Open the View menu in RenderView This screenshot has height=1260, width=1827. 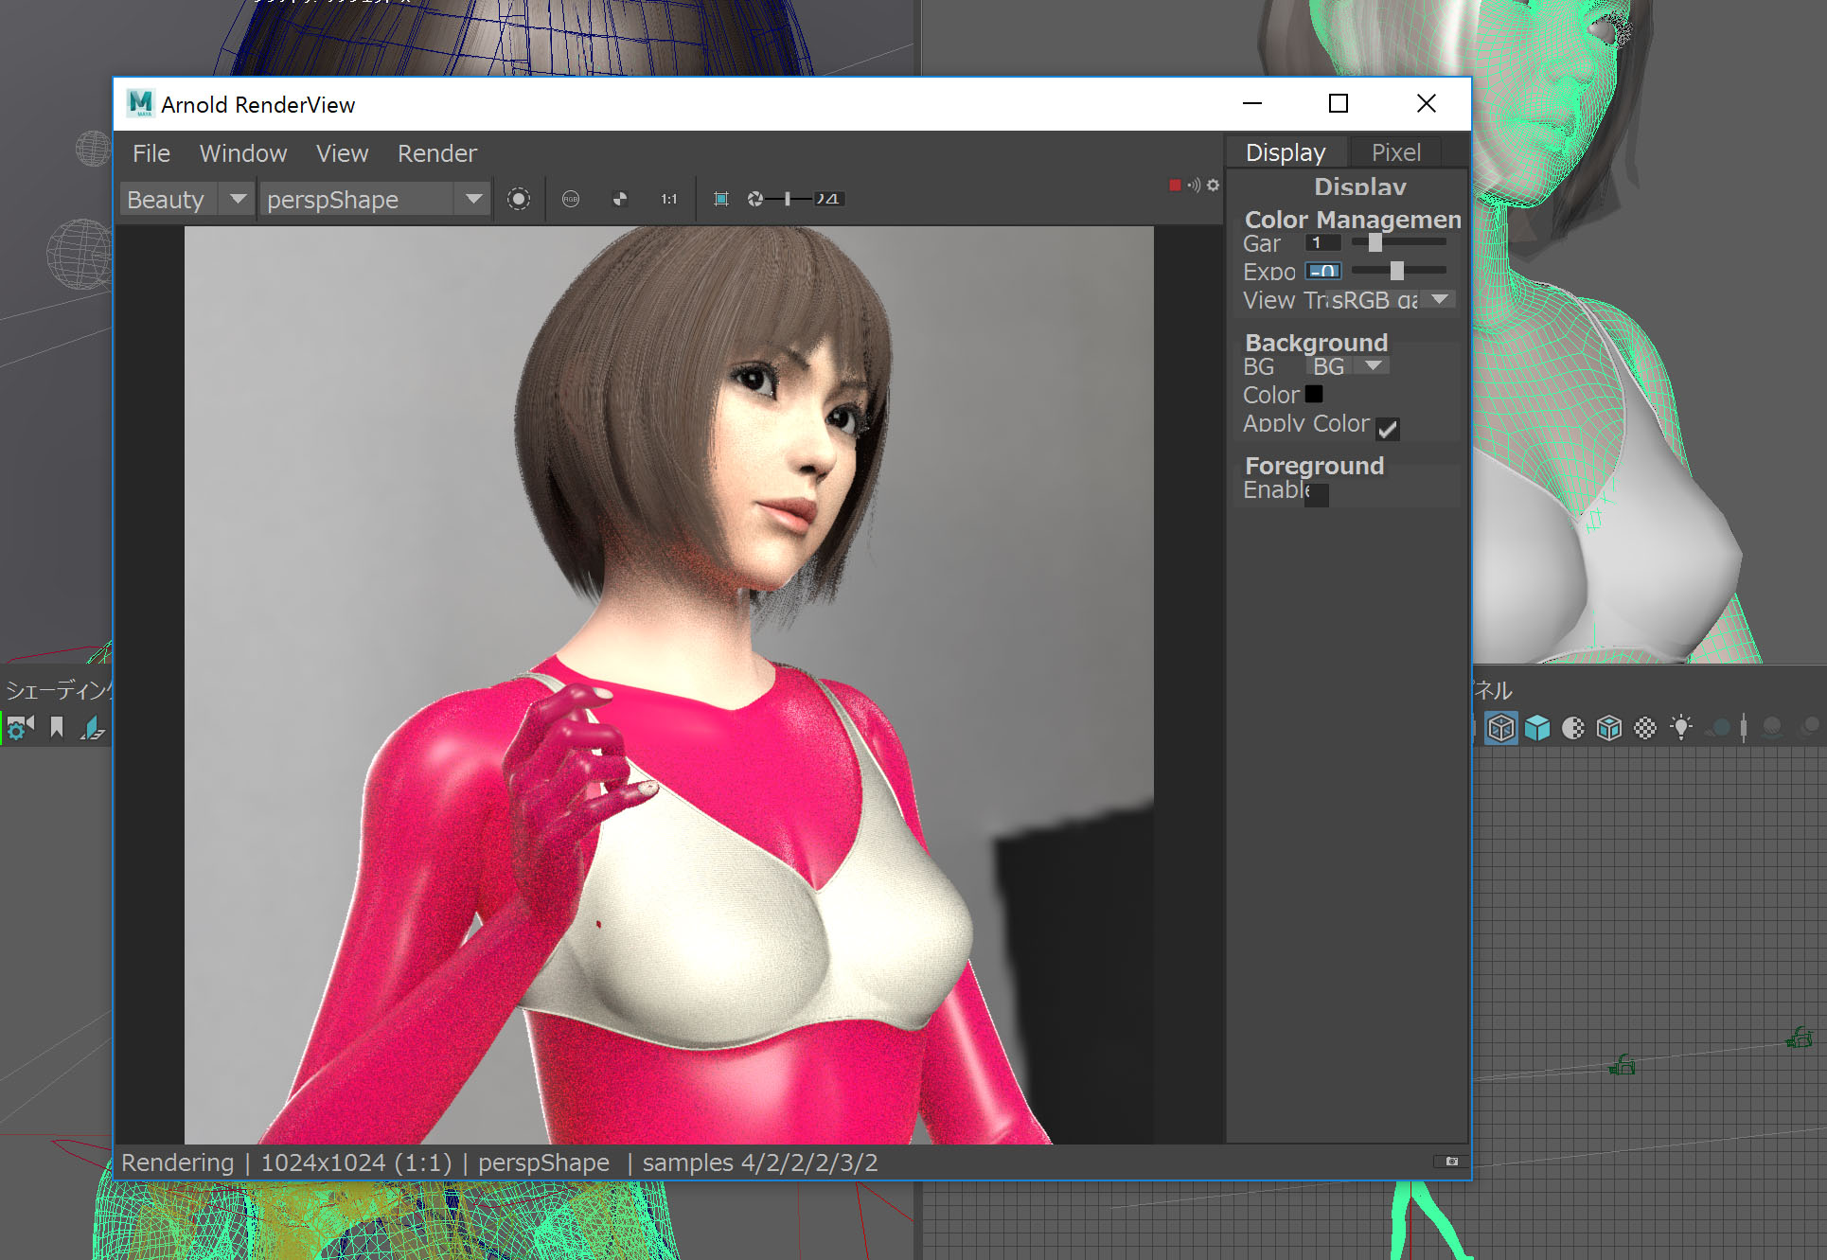(342, 153)
